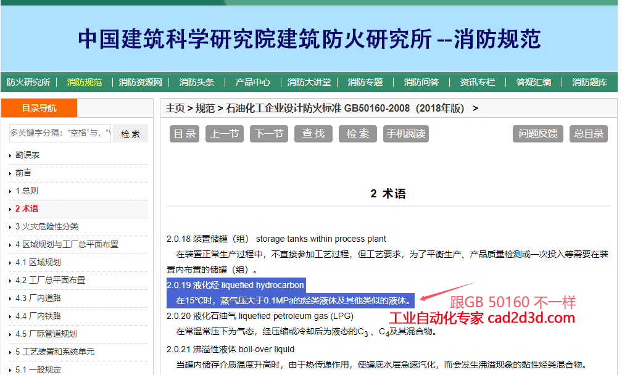Open 消防题库 nav item
This screenshot has width=622, height=375.
point(590,82)
